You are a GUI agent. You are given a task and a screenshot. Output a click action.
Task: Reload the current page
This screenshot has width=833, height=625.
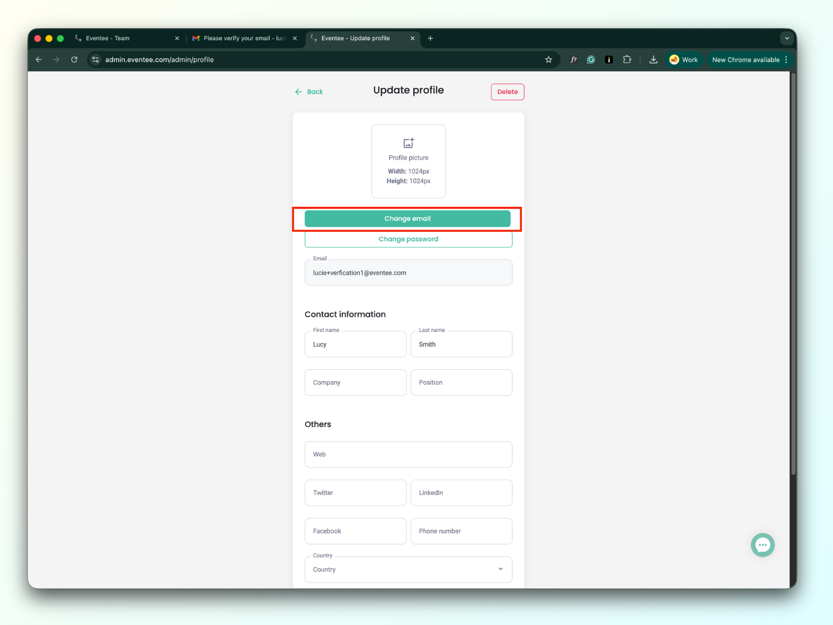(74, 60)
